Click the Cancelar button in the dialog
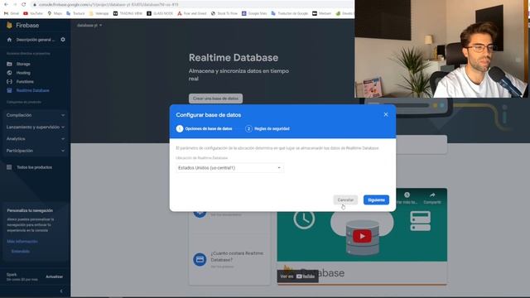This screenshot has height=298, width=530. click(345, 200)
